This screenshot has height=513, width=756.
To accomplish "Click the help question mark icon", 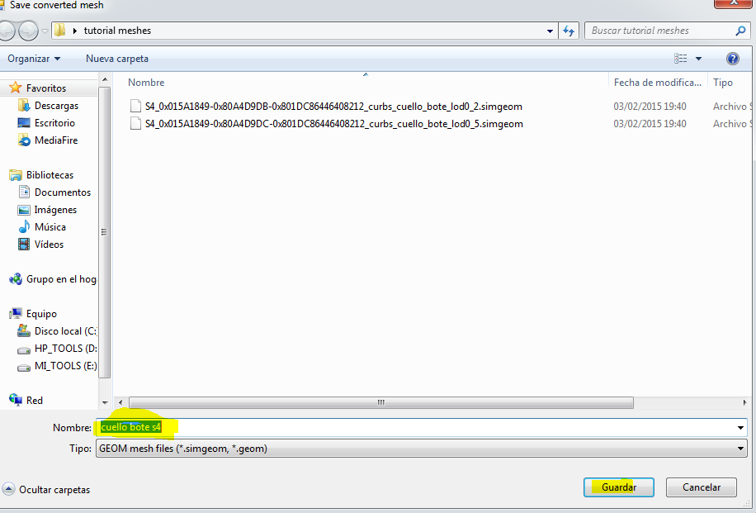I will coord(732,59).
